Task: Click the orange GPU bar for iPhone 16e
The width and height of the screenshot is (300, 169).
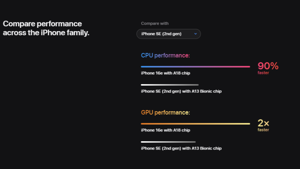Action: click(195, 124)
